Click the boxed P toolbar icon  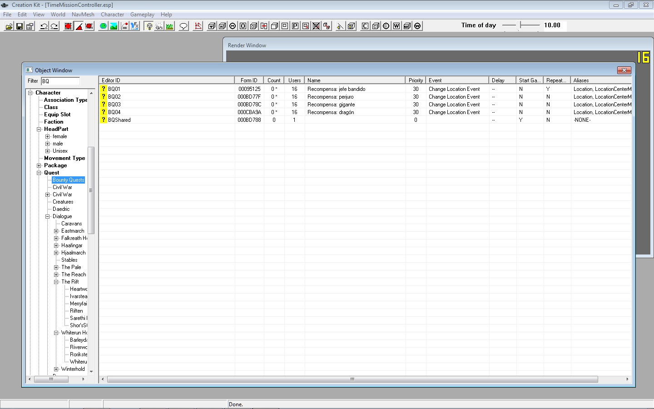pos(295,26)
